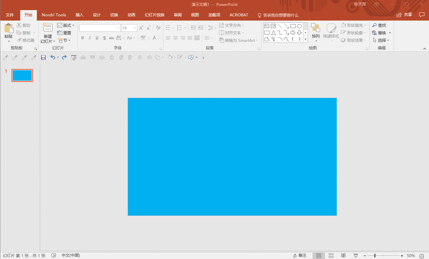Switch to slide sorter view
Image resolution: width=429 pixels, height=259 pixels.
point(331,255)
